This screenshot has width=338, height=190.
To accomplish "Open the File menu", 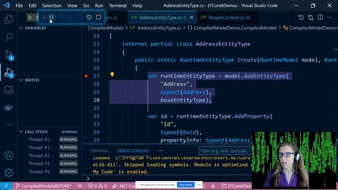I will coord(19,6).
